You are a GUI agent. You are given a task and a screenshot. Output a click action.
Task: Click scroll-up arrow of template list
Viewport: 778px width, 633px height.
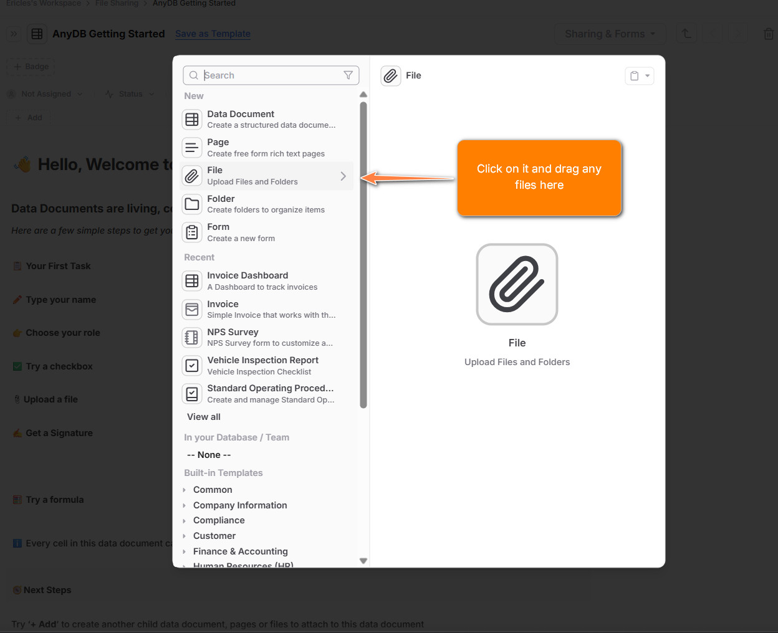[363, 95]
